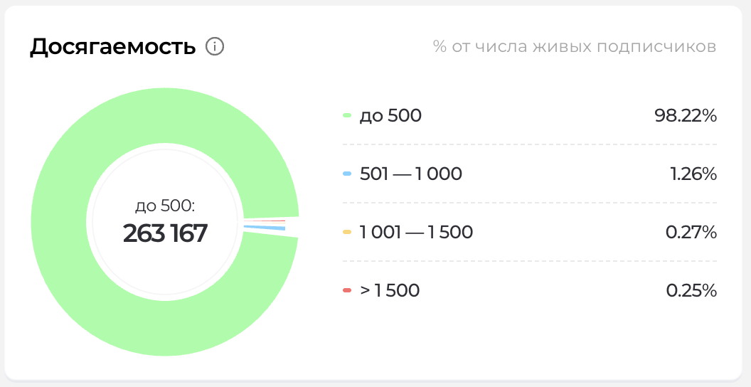Click the 1.26% value
This screenshot has width=751, height=387.
tap(693, 174)
